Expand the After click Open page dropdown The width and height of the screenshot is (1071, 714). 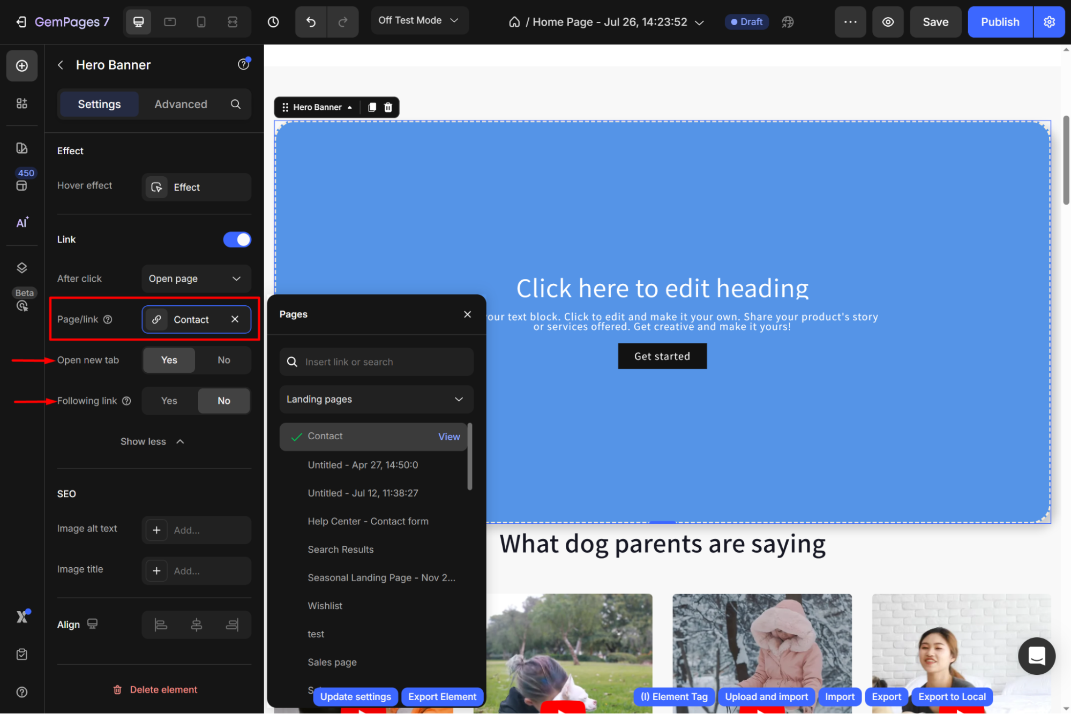pyautogui.click(x=196, y=279)
